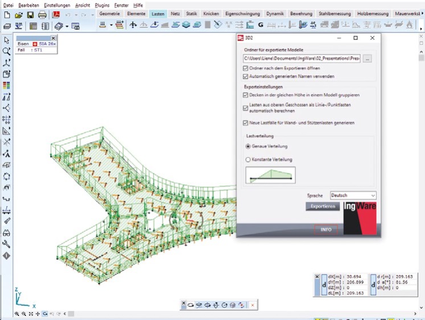Expand the toolbar overflow arrow at far right
The width and height of the screenshot is (425, 320).
point(420,28)
